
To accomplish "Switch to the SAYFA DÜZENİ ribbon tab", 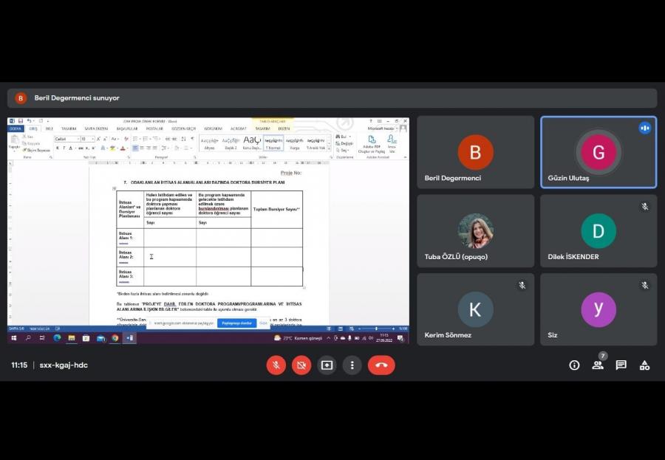I will 96,128.
